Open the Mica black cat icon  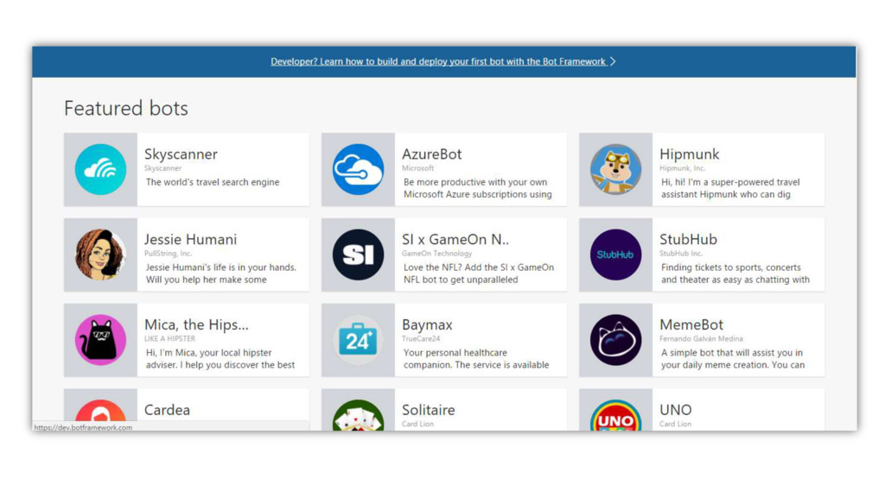tap(100, 340)
